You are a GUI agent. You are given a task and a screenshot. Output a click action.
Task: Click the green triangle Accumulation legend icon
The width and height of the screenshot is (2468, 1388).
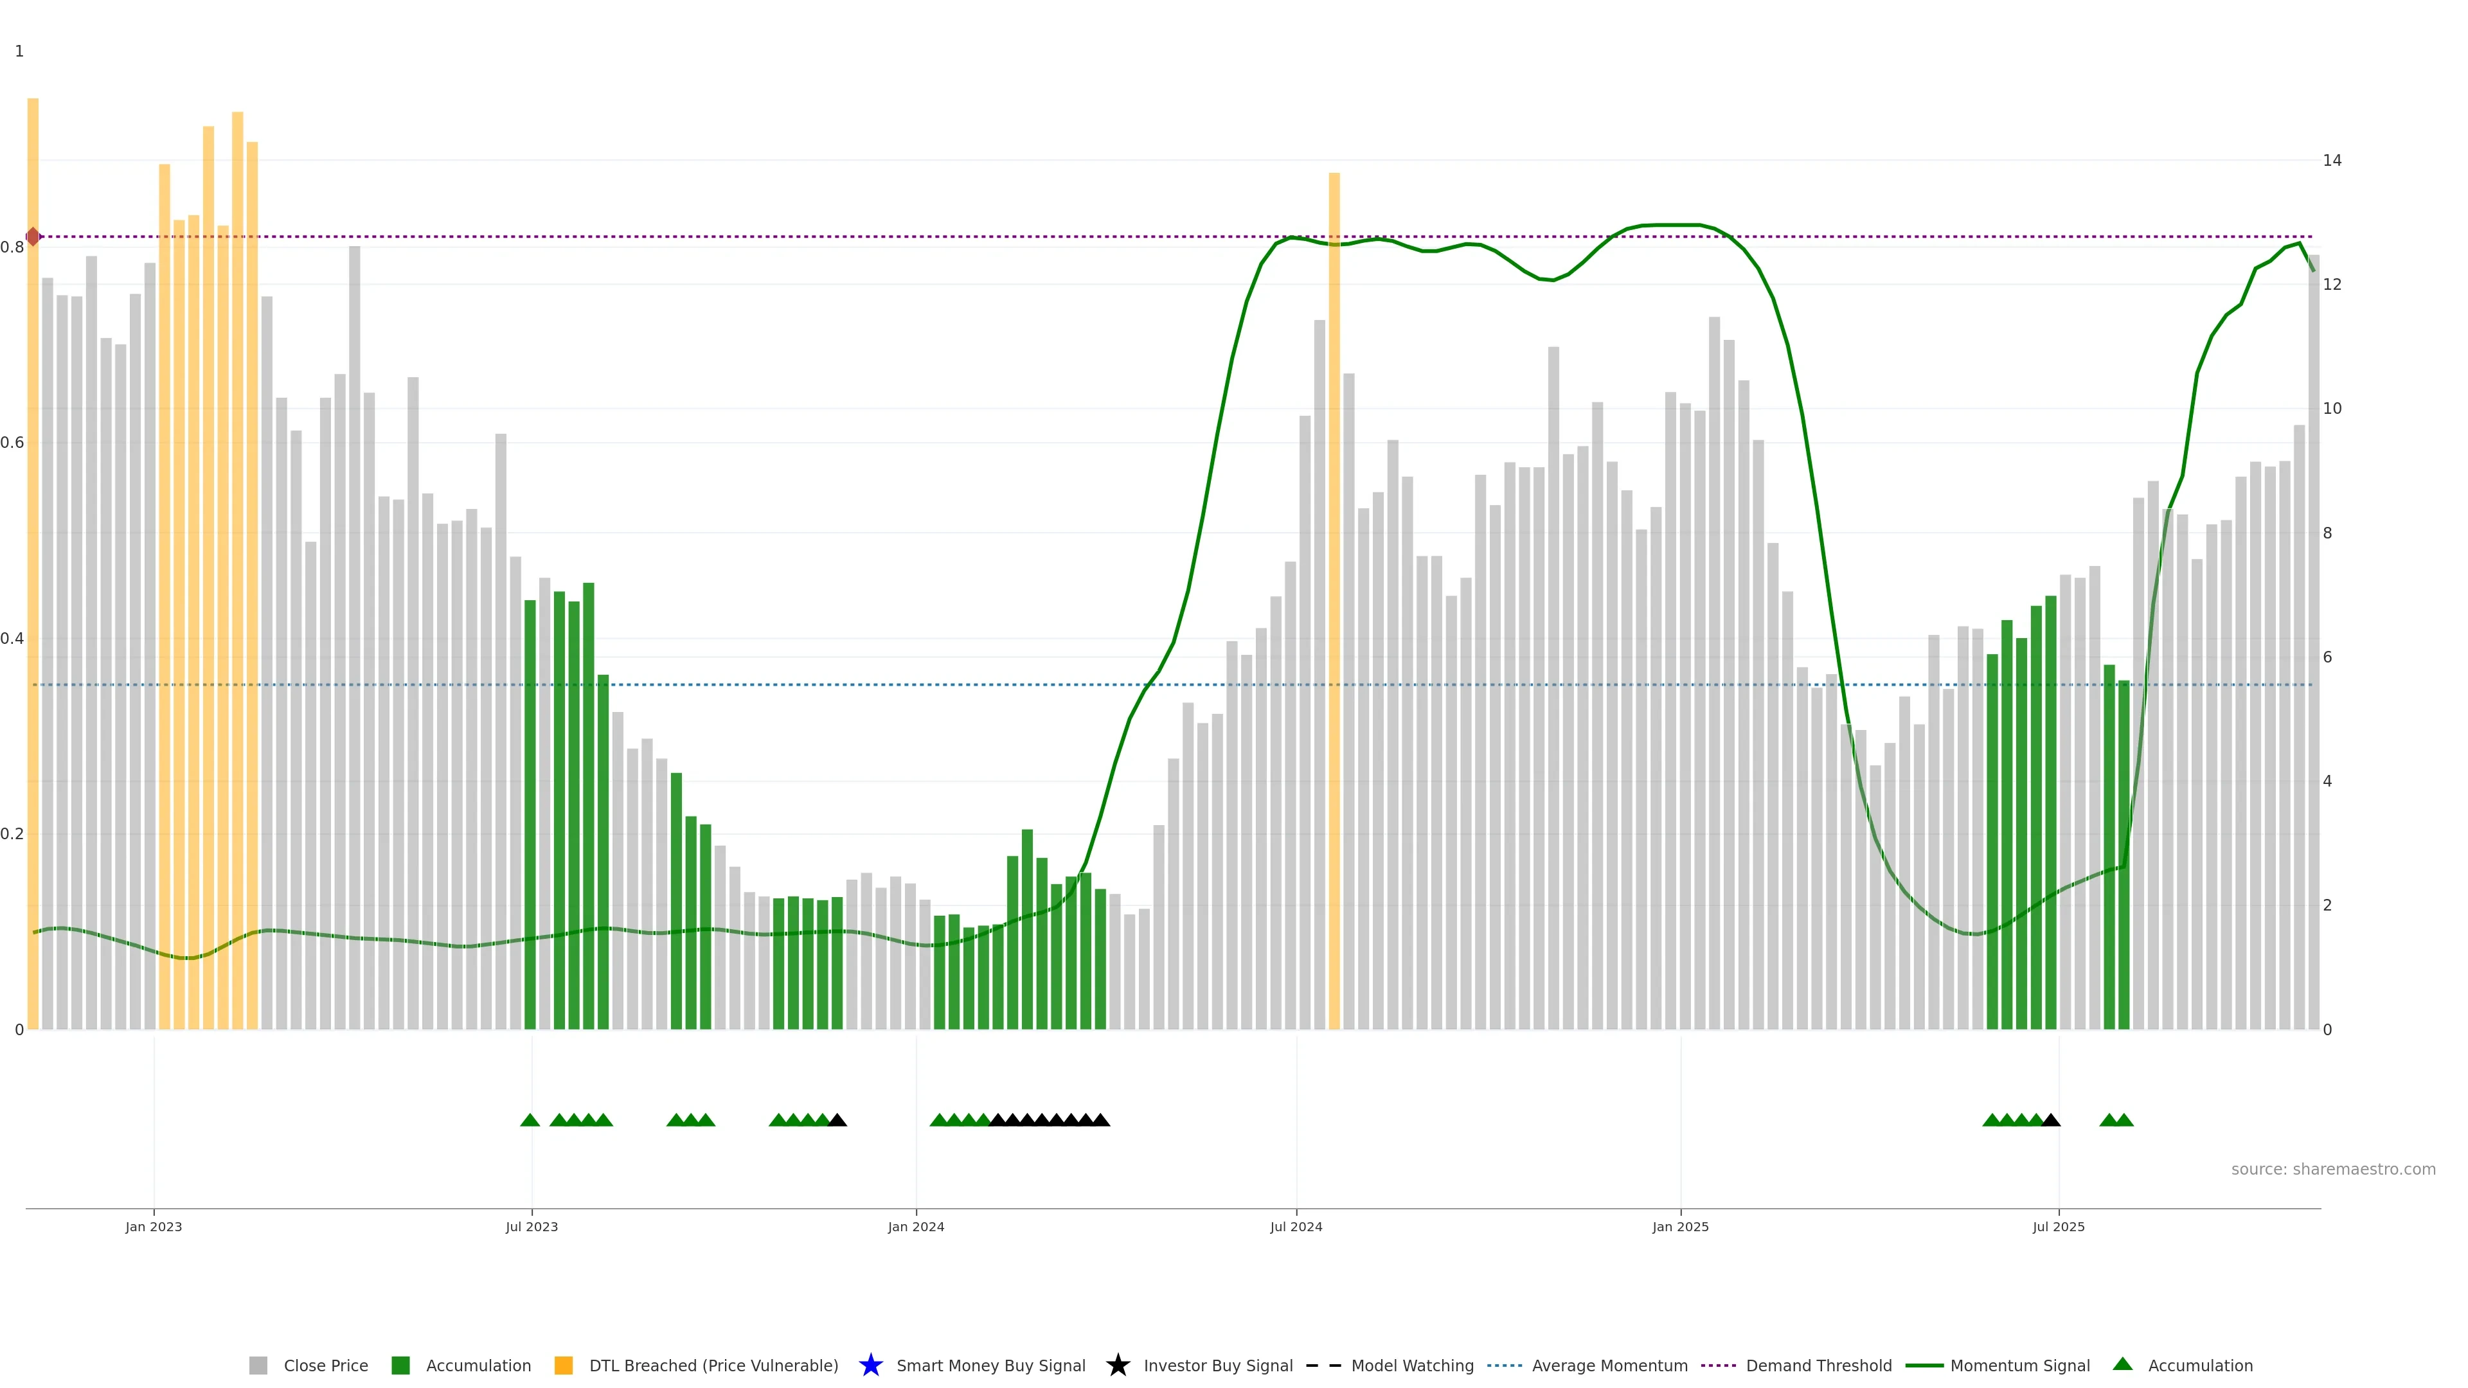[x=2122, y=1364]
